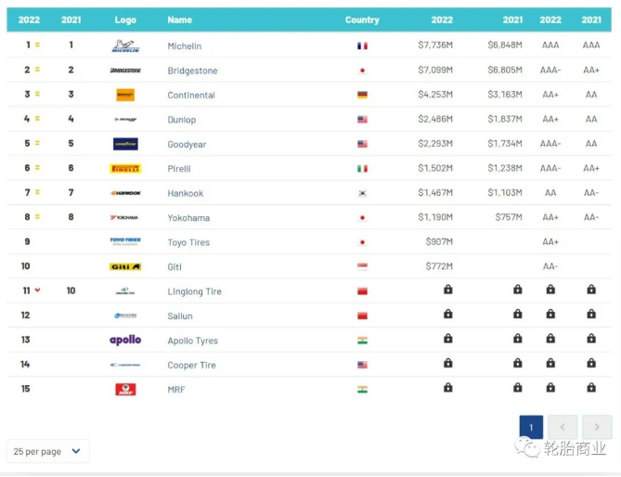Click the orange Continental logo

coord(125,95)
